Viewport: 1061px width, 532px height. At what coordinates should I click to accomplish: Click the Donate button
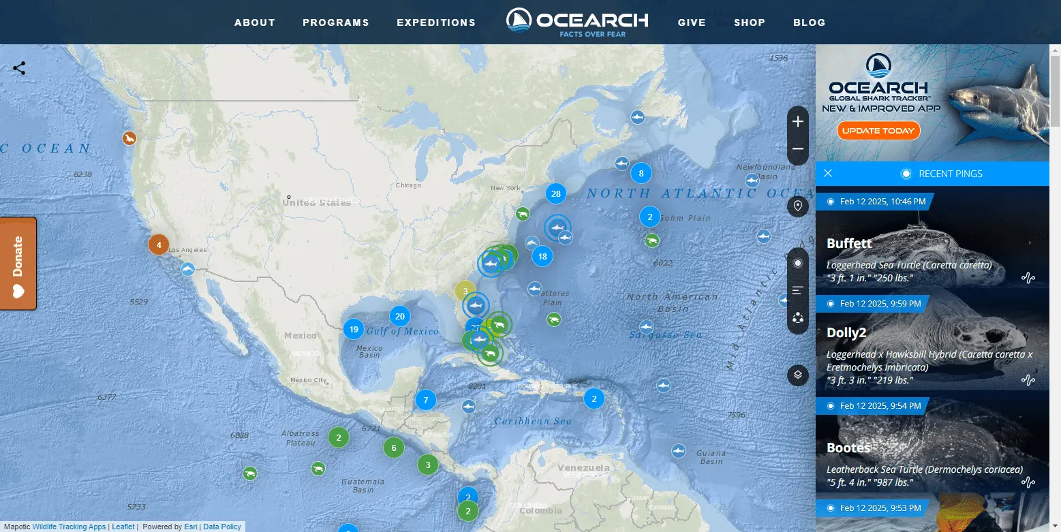[x=18, y=264]
